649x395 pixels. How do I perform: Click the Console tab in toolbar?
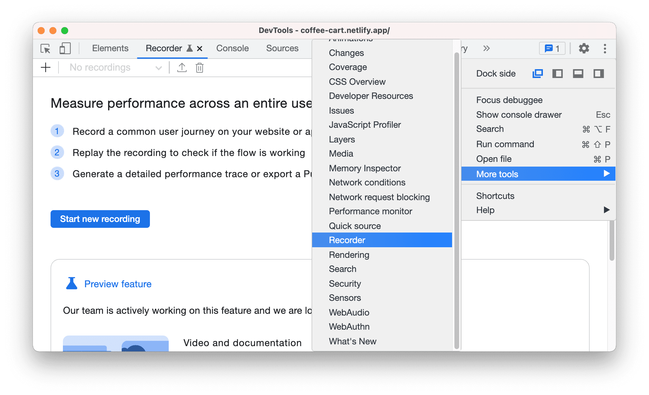pyautogui.click(x=232, y=48)
